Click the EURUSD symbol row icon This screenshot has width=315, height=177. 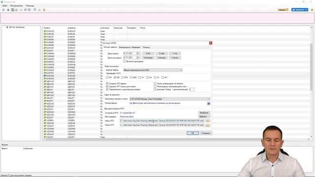tap(45, 76)
